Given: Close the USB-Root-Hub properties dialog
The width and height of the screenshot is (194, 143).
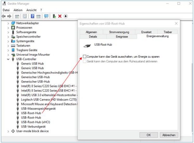Looking at the screenshot, I should pos(176,24).
